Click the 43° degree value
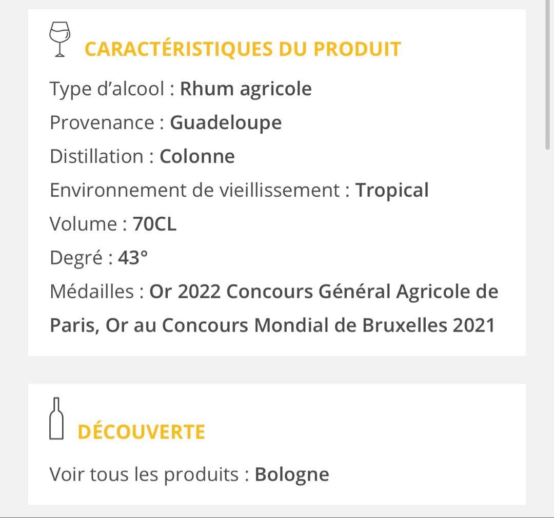This screenshot has height=518, width=554. (x=133, y=258)
